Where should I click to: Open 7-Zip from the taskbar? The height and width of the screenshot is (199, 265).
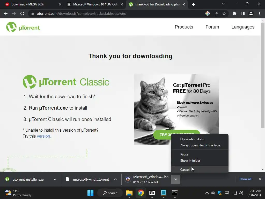(x=152, y=193)
